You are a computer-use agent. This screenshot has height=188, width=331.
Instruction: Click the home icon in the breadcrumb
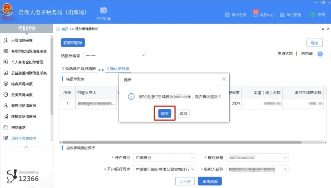point(58,28)
